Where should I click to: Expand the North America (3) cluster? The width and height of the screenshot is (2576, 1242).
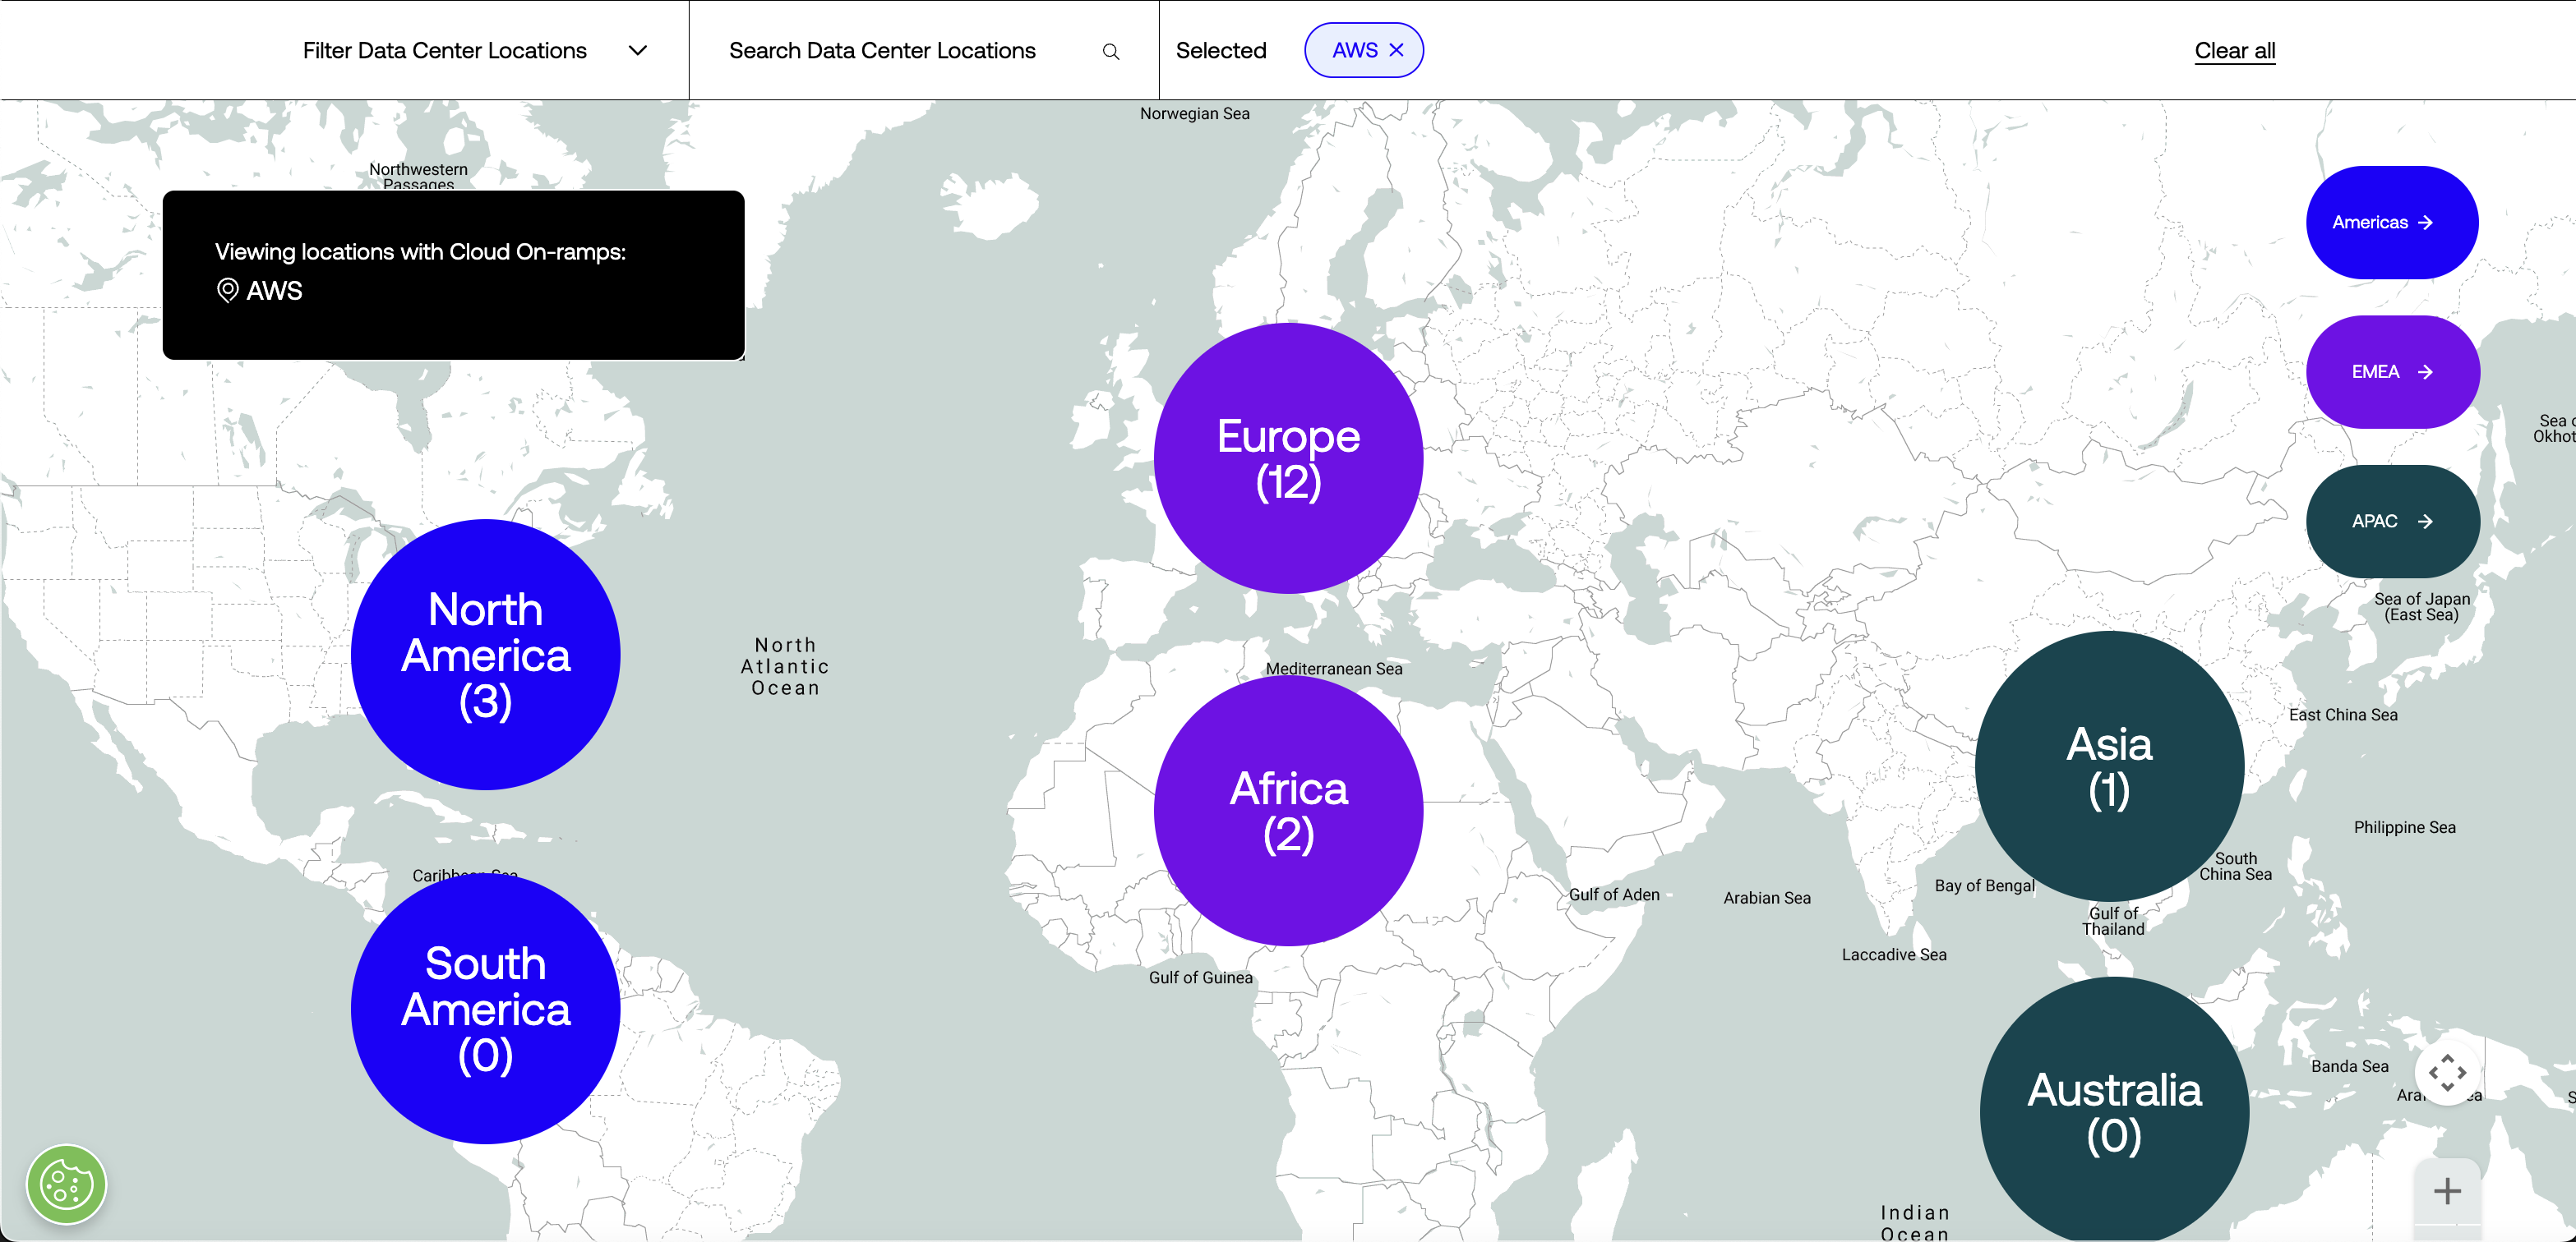[484, 655]
